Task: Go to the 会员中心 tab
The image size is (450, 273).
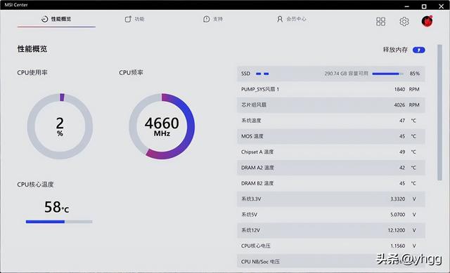Action: point(292,19)
